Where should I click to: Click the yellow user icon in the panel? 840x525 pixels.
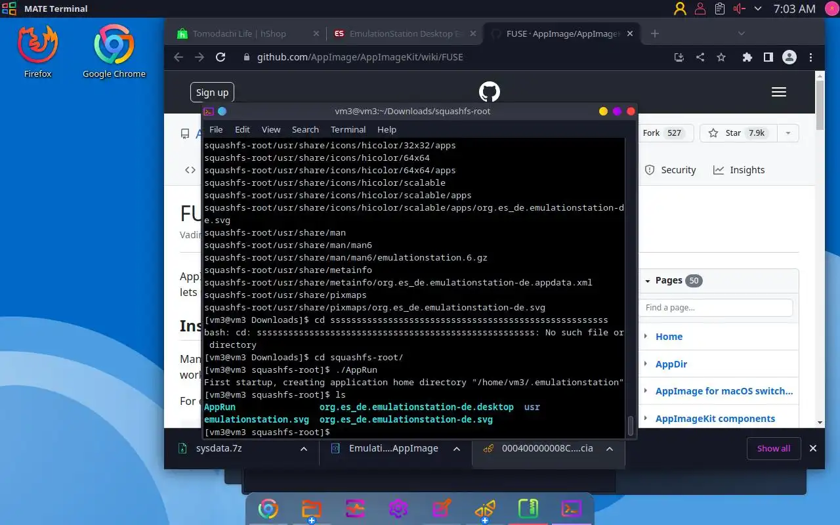680,9
